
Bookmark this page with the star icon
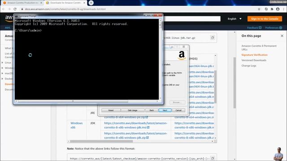coord(259,9)
